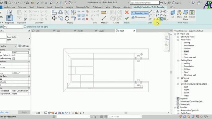The image size is (212, 119).
Task: Click the Apply button in Properties
Action: click(24, 112)
